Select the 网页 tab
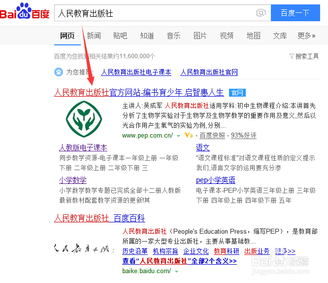 click(67, 35)
